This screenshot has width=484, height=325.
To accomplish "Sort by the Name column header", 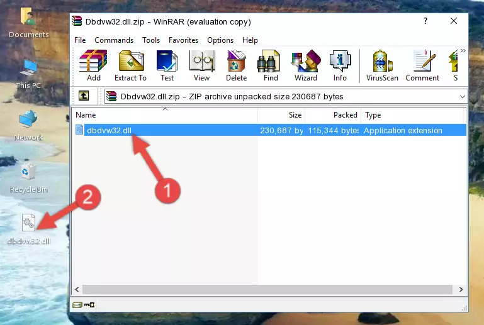I will pyautogui.click(x=165, y=115).
